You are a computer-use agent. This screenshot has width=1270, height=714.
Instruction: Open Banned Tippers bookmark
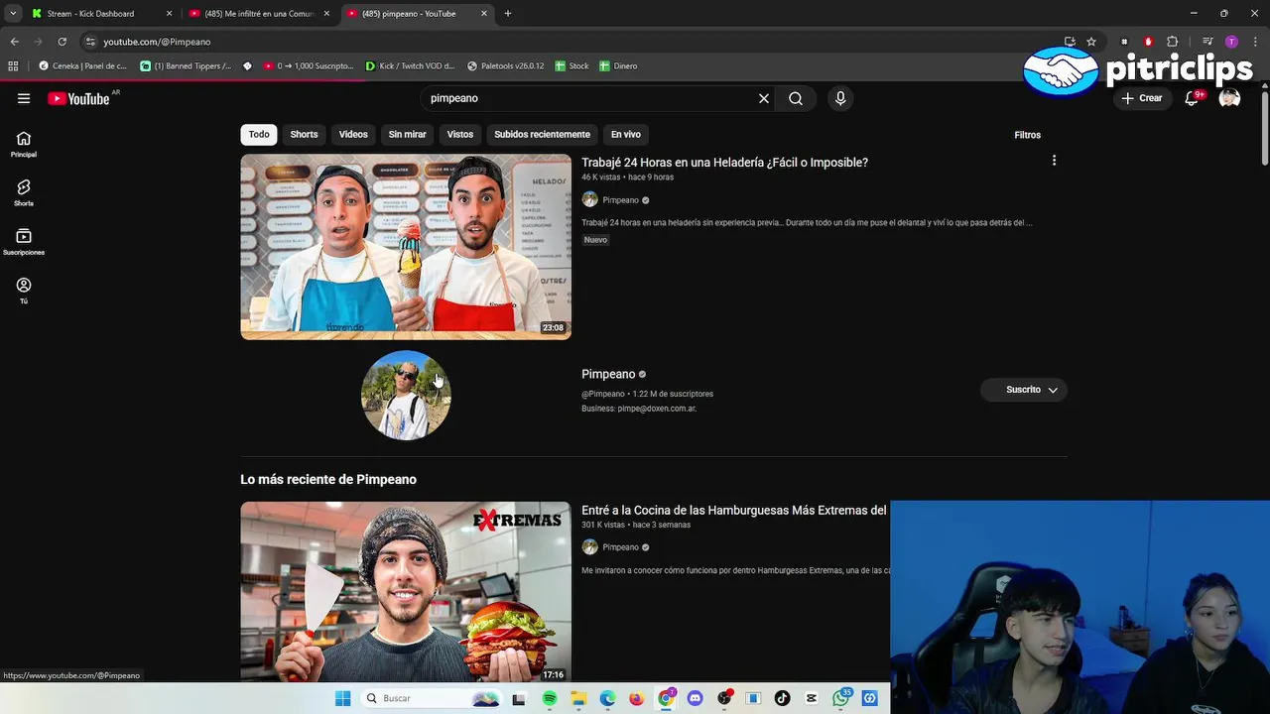pos(185,66)
